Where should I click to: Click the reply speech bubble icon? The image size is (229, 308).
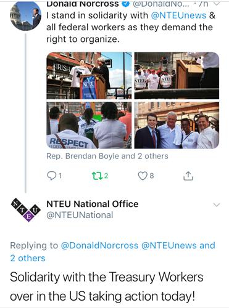pyautogui.click(x=51, y=176)
